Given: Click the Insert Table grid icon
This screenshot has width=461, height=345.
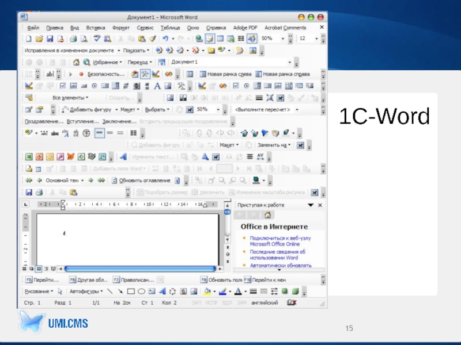Looking at the screenshot, I should (220, 39).
